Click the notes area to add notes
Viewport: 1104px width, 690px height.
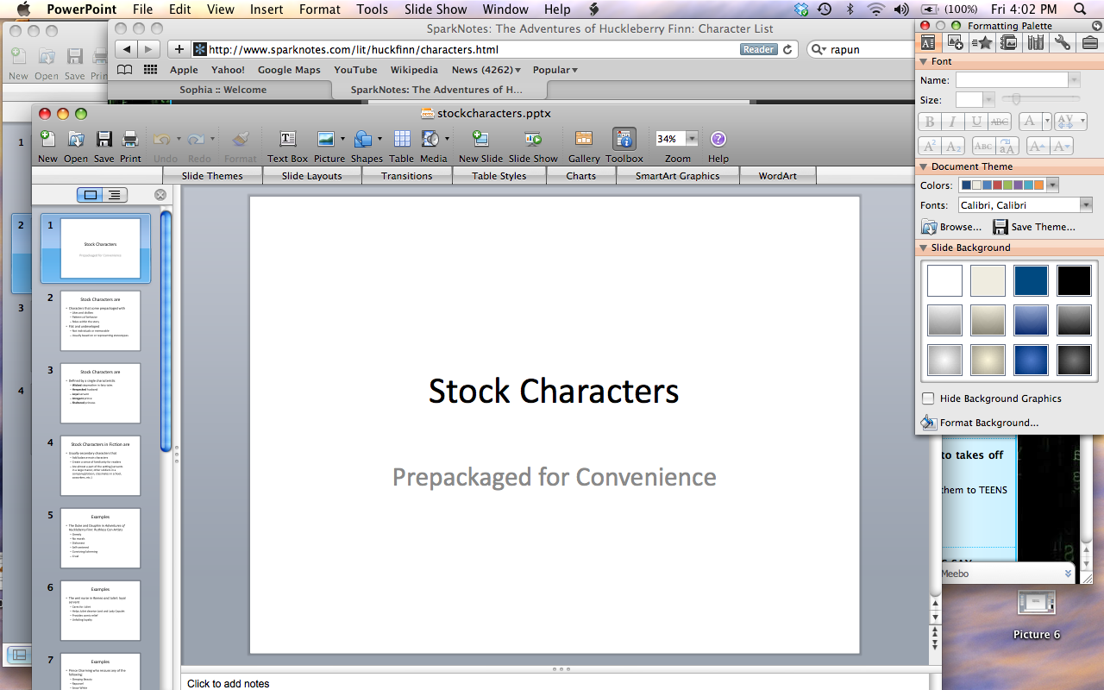pyautogui.click(x=555, y=683)
